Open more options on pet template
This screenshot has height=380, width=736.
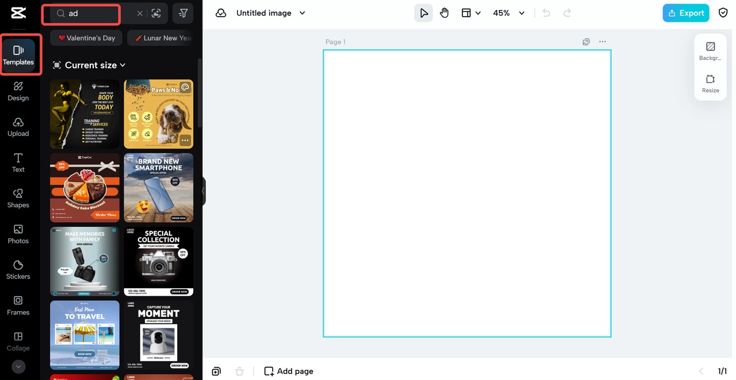point(185,140)
